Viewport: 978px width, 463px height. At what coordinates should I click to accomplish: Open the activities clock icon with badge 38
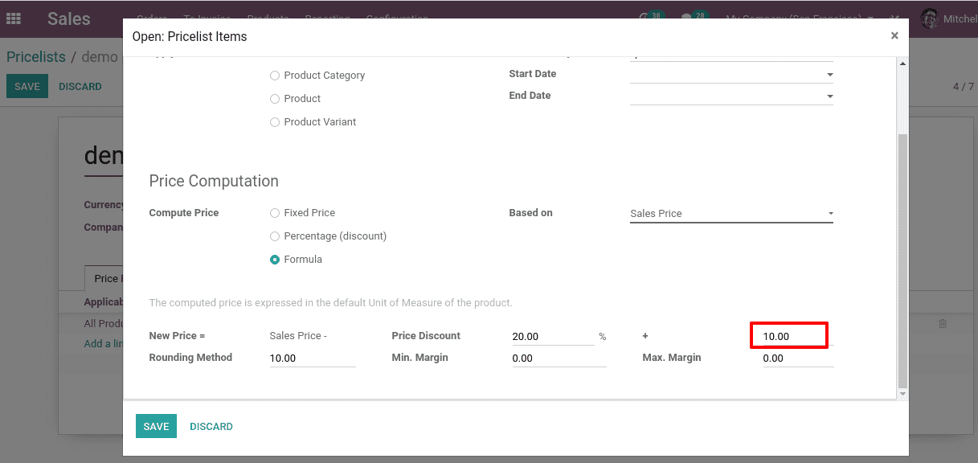pyautogui.click(x=651, y=17)
